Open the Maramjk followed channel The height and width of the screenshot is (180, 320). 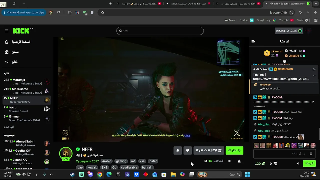pos(27,82)
